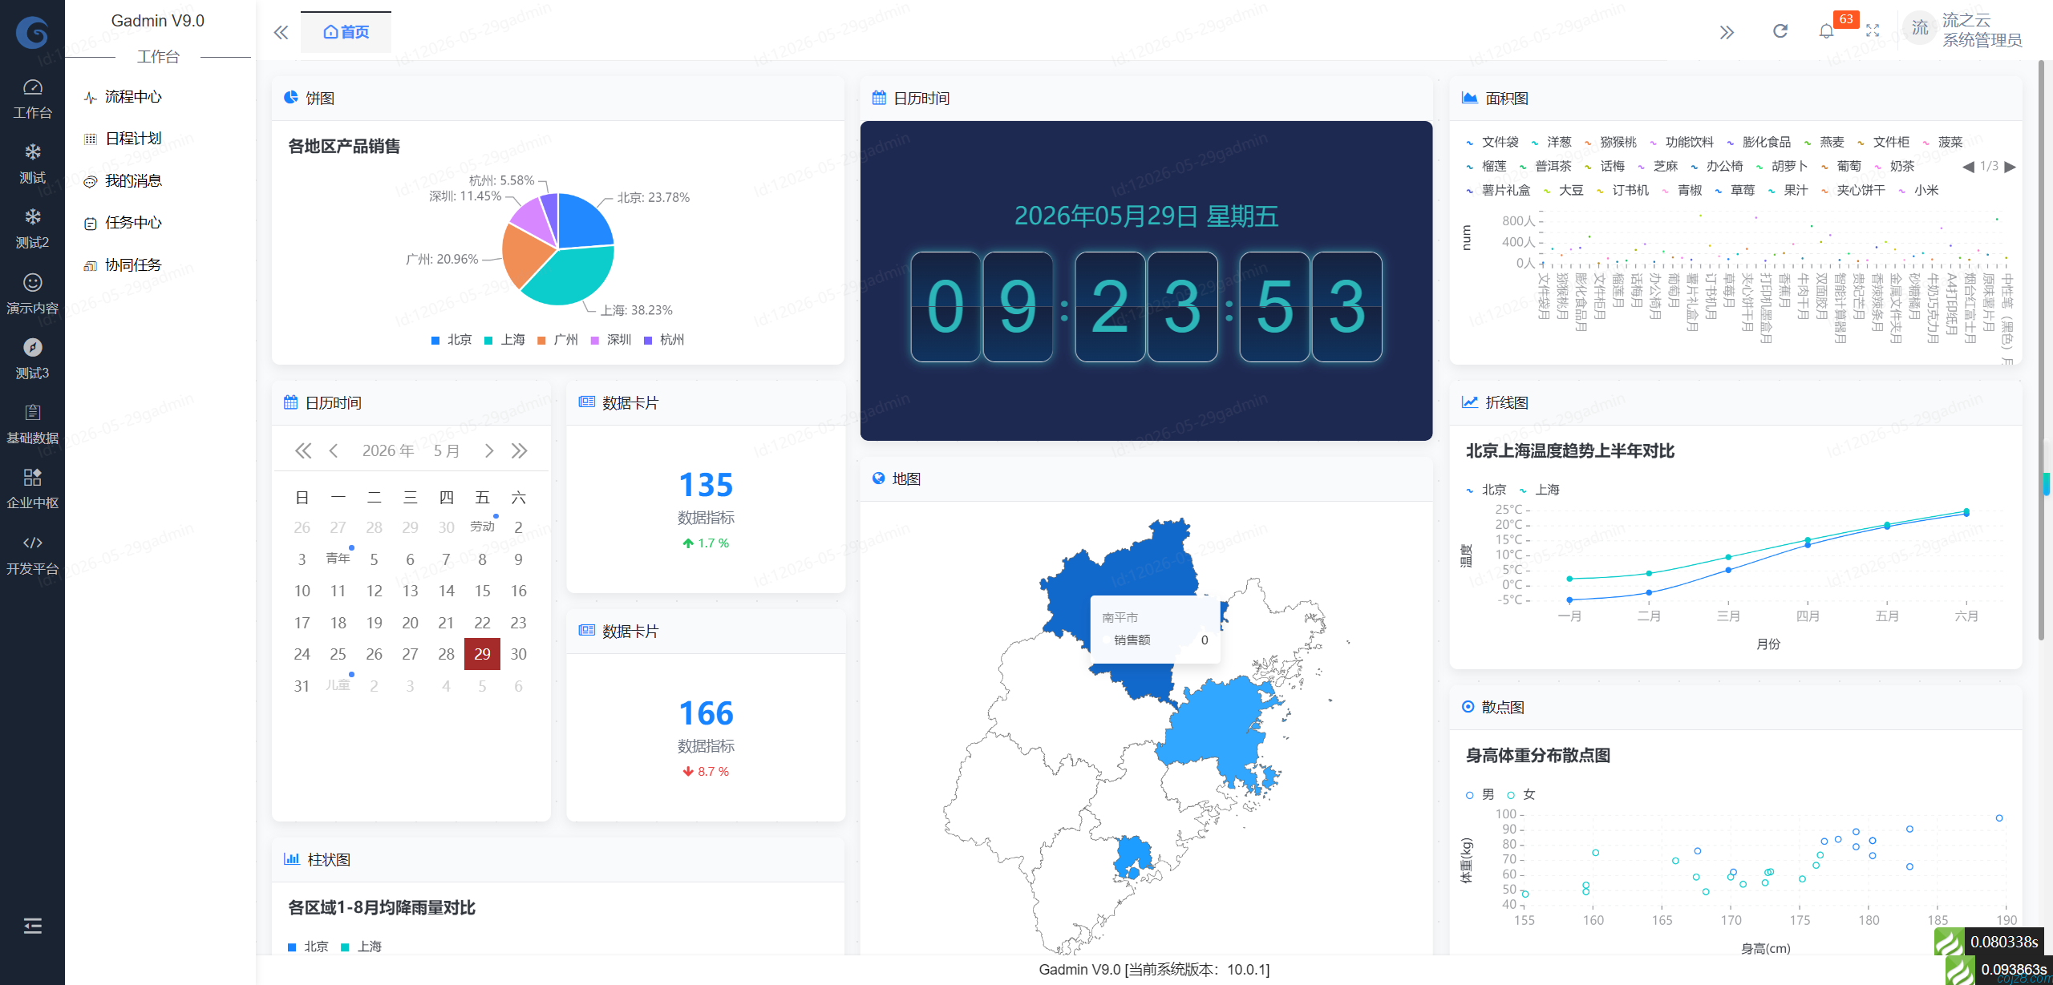The height and width of the screenshot is (985, 2053).
Task: Select date 29 in the calendar
Action: tap(482, 654)
